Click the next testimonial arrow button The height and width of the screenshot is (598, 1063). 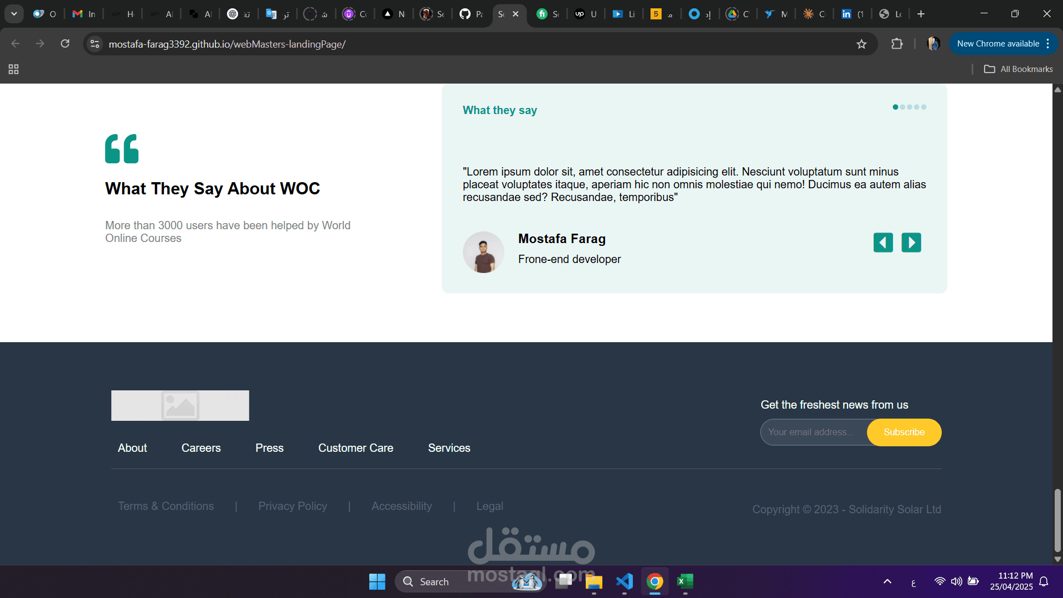(911, 243)
